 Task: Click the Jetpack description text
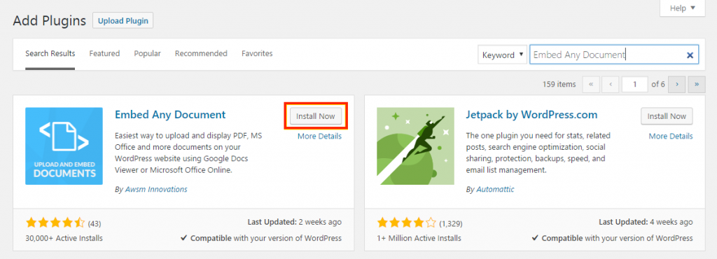[x=538, y=153]
